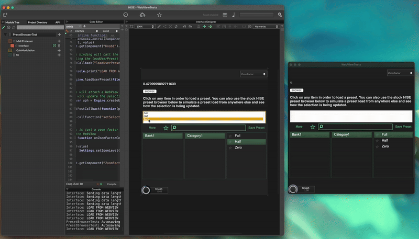Click the plus icon next to Midi Processor

tap(59, 41)
